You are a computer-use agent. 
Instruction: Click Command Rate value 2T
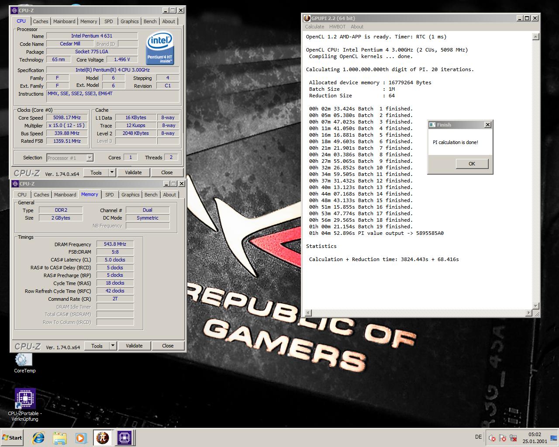115,299
